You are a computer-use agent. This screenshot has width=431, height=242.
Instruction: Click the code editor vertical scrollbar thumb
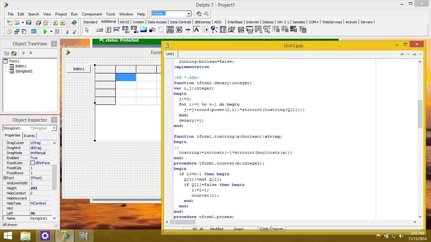coord(420,114)
